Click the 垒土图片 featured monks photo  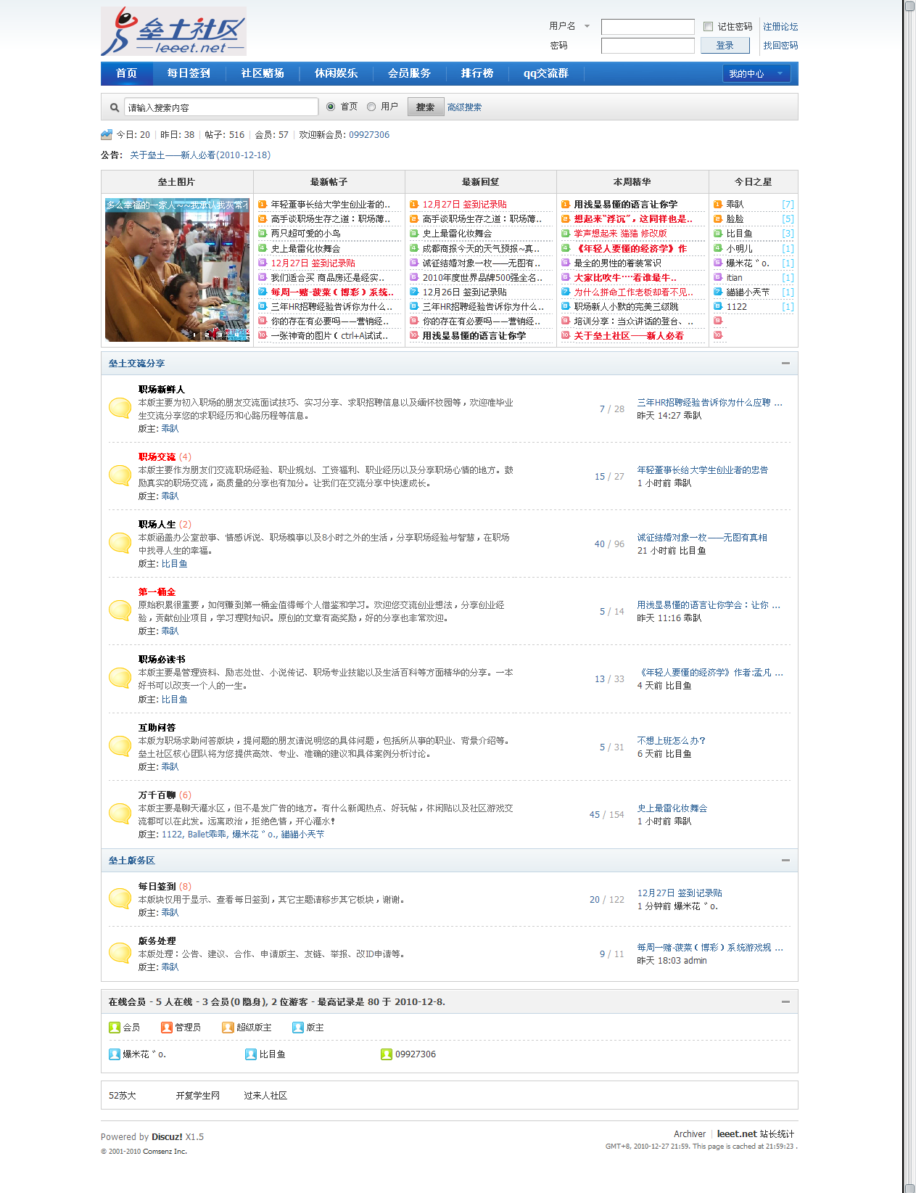coord(177,270)
